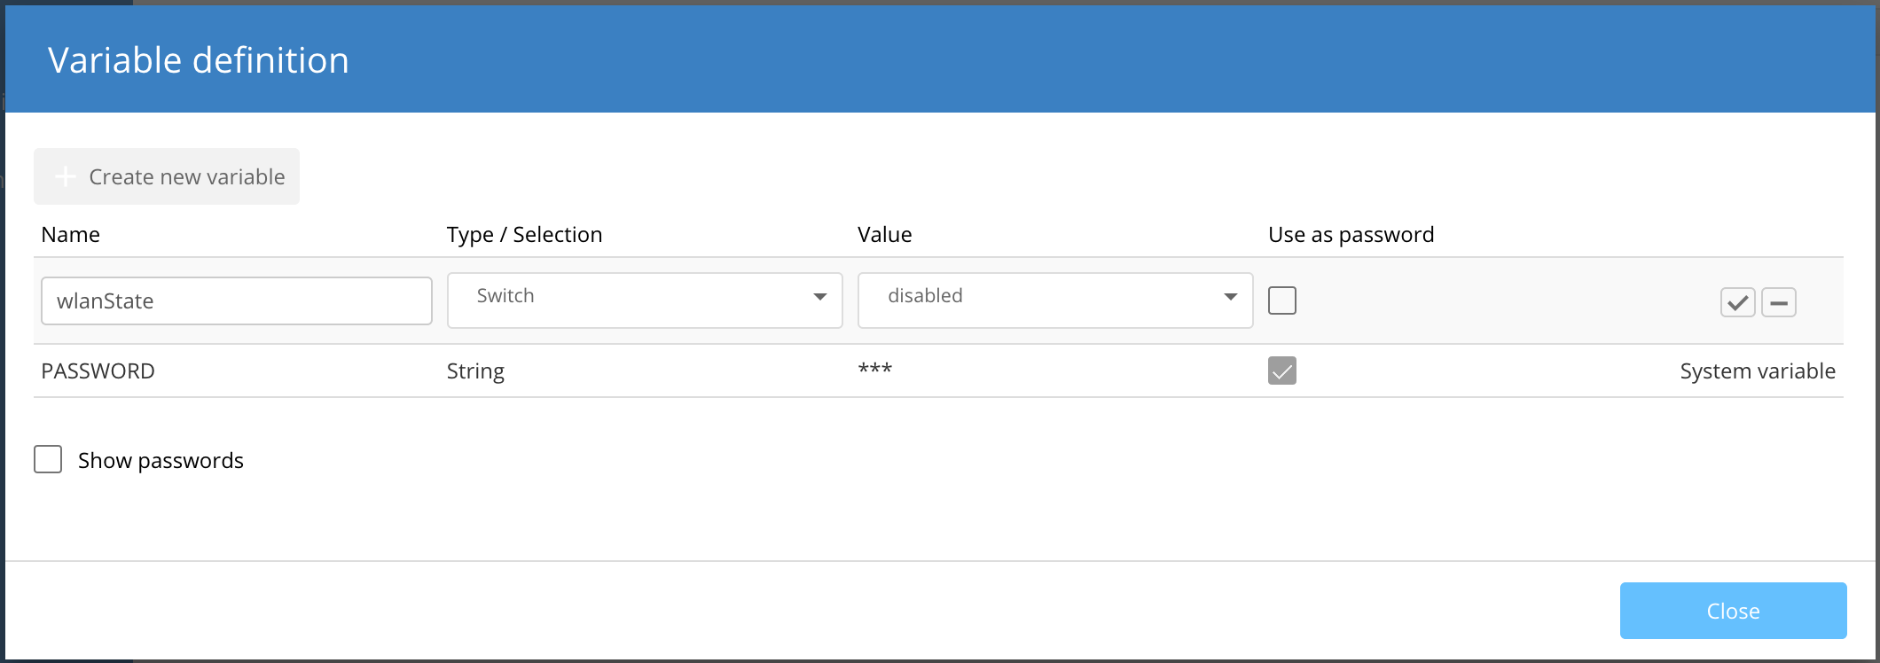Click the Value column header
Screen dimensions: 1880x663
click(884, 235)
